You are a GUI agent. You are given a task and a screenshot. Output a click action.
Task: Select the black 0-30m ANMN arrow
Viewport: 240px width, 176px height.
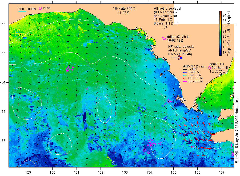click(x=185, y=69)
